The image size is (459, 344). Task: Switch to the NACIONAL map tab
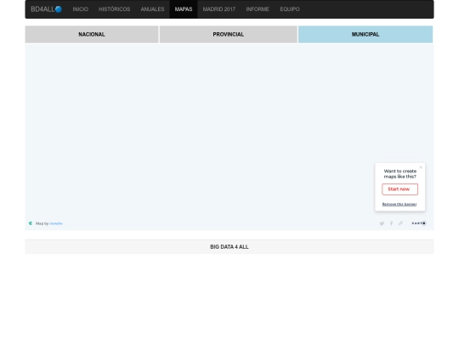pyautogui.click(x=92, y=34)
